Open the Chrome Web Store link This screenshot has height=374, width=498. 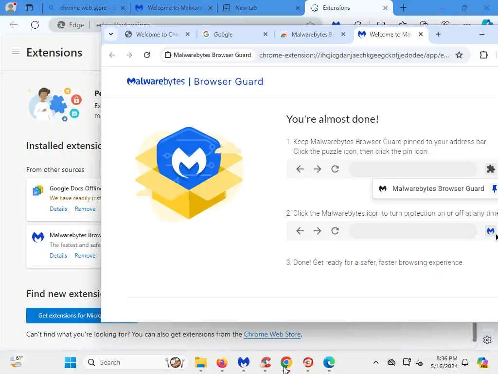(x=272, y=334)
